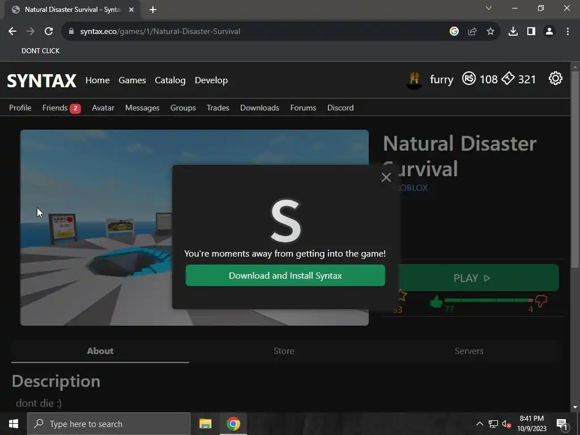Image resolution: width=580 pixels, height=435 pixels.
Task: Click the muted volume tray icon
Action: 507,424
